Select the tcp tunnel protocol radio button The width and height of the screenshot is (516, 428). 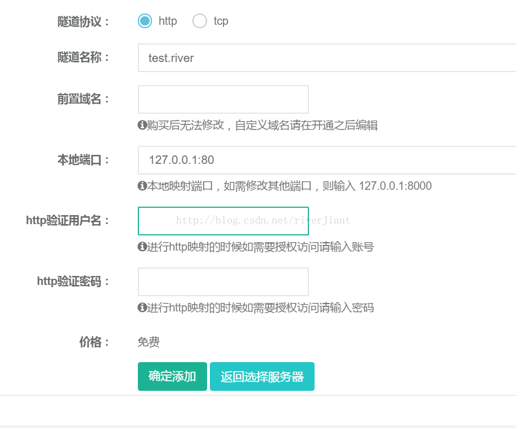(x=200, y=21)
